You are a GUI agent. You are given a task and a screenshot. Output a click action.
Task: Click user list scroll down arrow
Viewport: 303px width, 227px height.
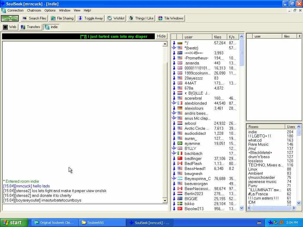pyautogui.click(x=241, y=208)
